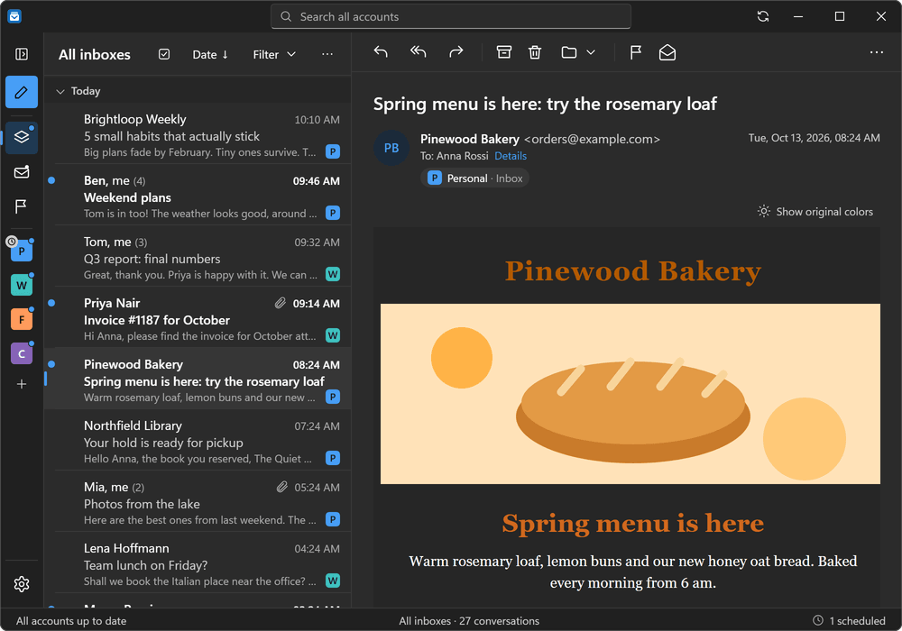Mark message as read envelope icon
The height and width of the screenshot is (631, 902).
tap(667, 52)
